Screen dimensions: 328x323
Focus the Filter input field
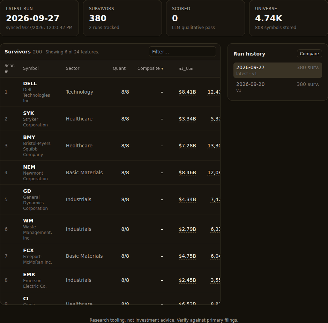(x=182, y=52)
